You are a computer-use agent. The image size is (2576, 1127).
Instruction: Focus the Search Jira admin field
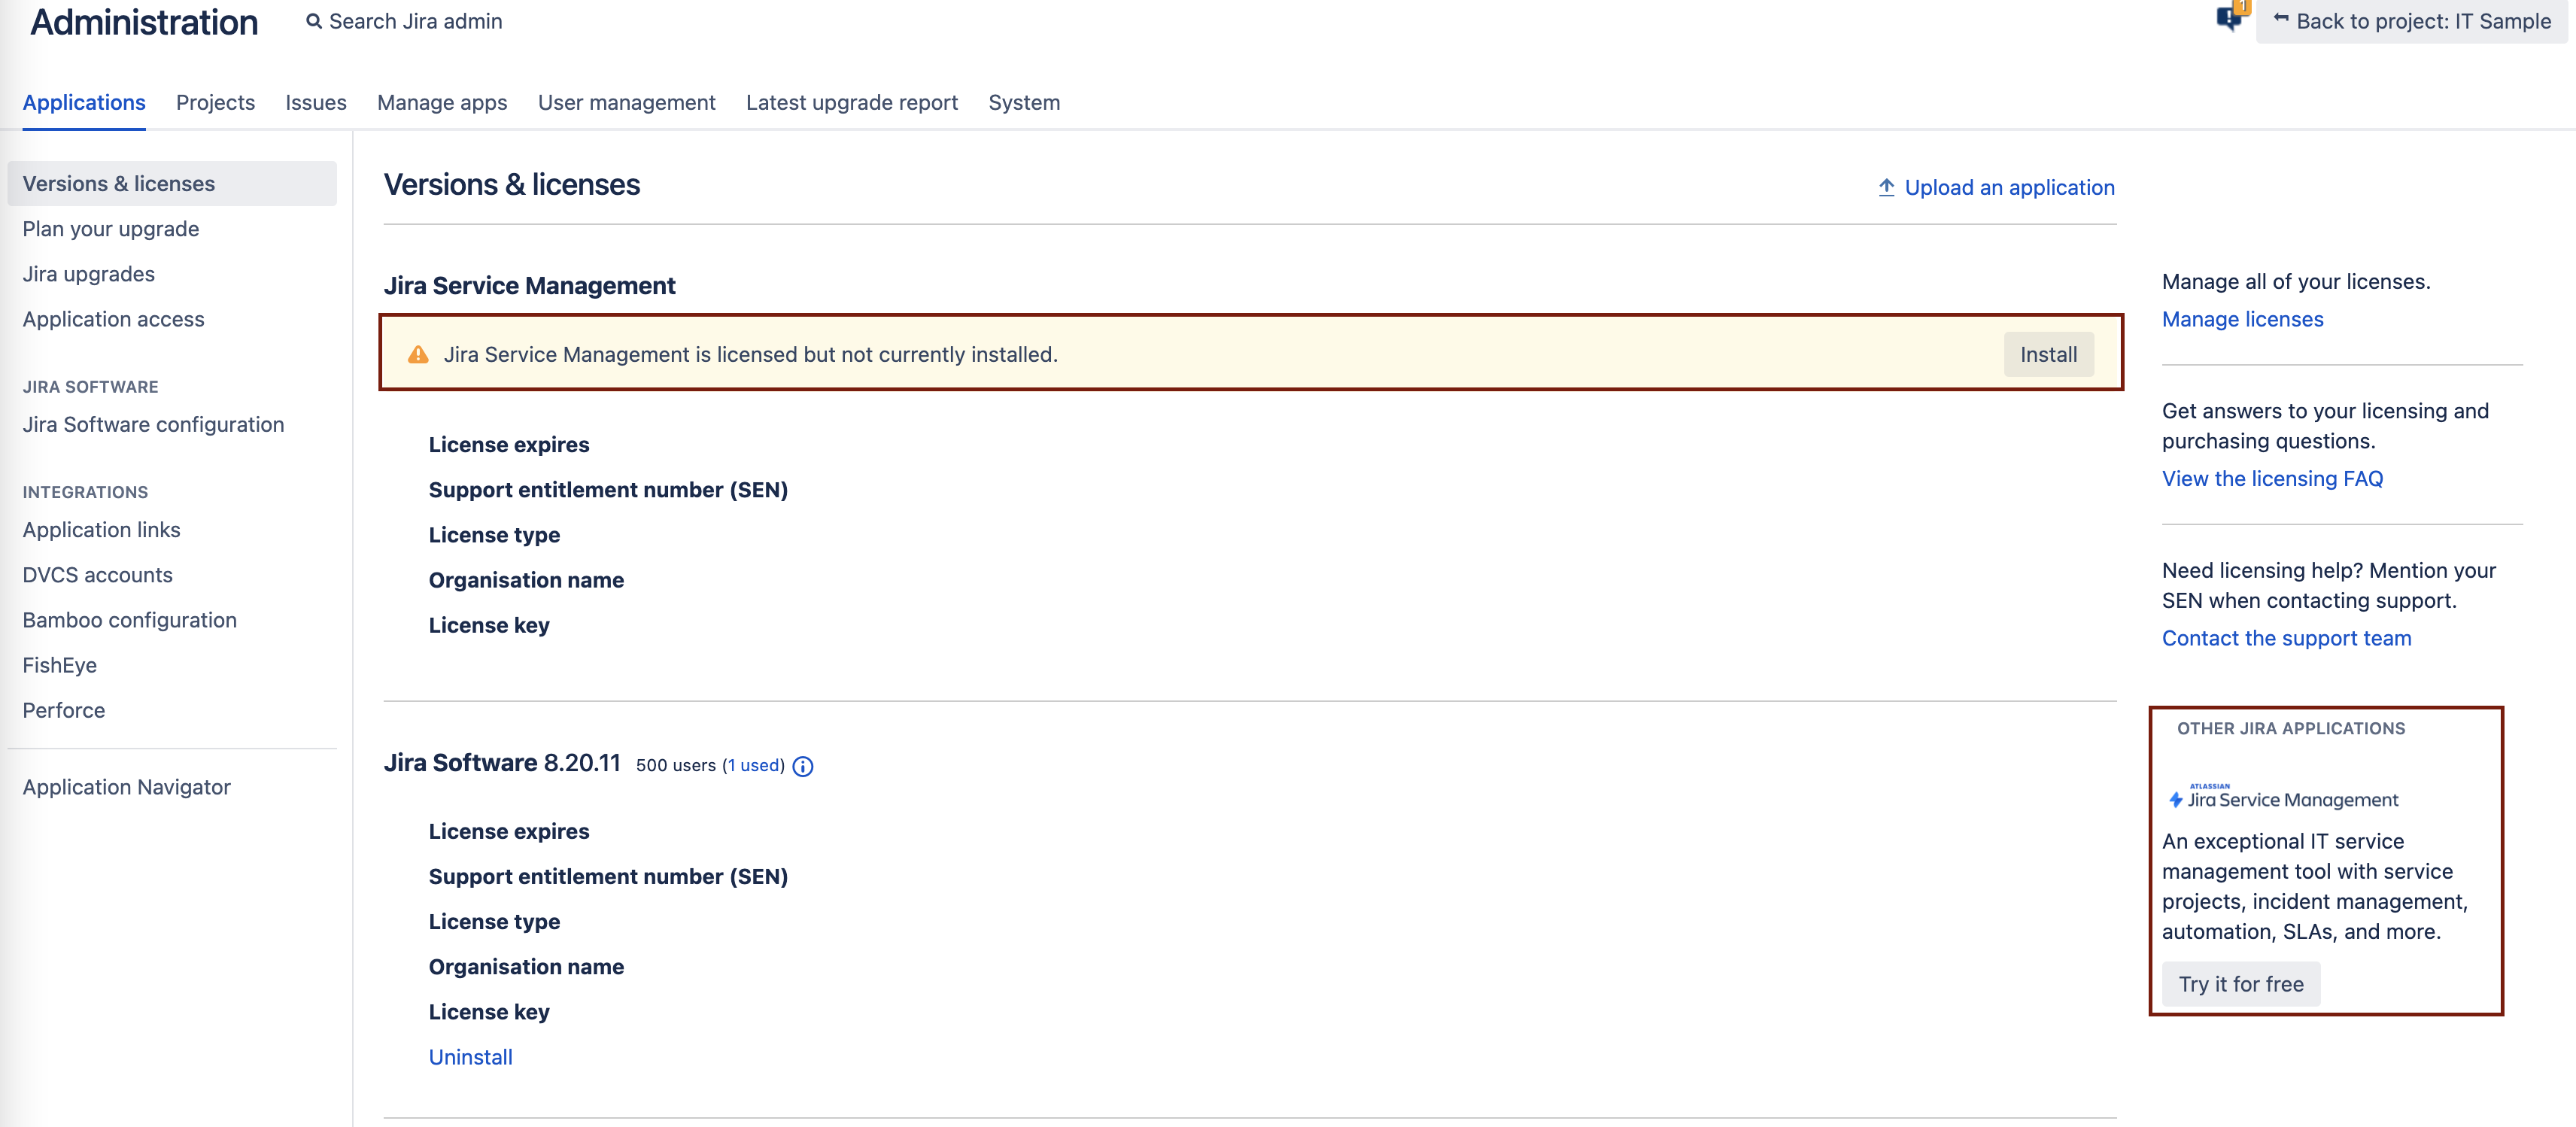(416, 21)
